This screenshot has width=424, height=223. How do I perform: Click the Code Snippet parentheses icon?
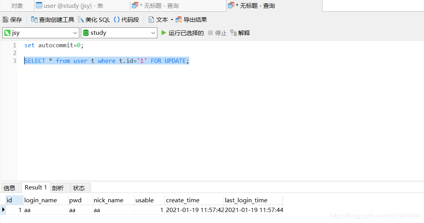pos(117,20)
